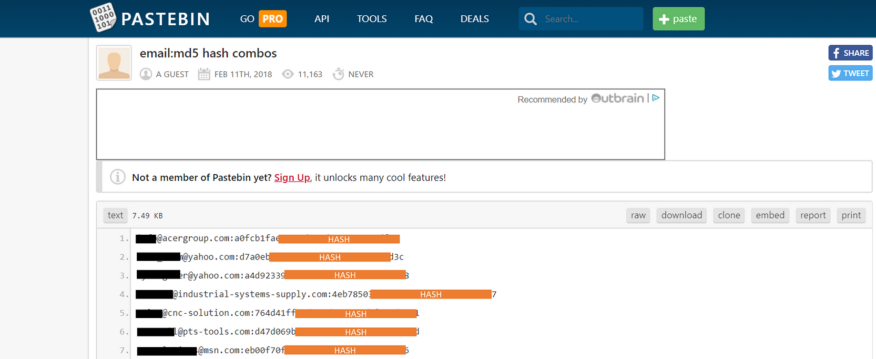This screenshot has height=359, width=876.
Task: Click the eye views icon beside 11,163
Action: pos(287,74)
